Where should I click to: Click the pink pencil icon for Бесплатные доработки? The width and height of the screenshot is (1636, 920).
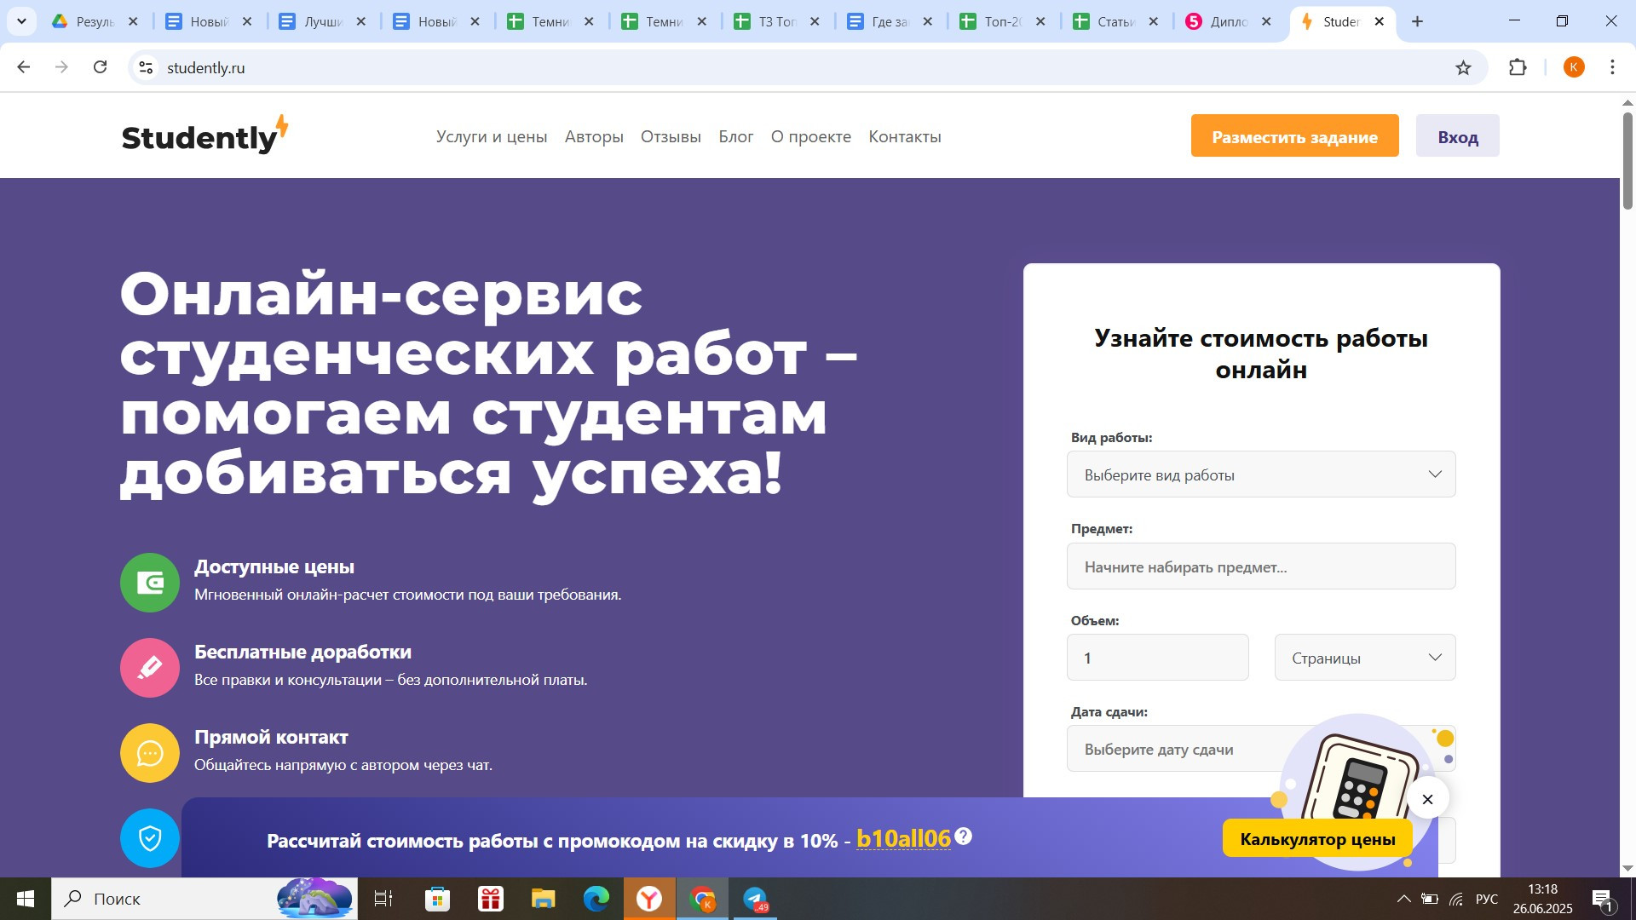[150, 668]
